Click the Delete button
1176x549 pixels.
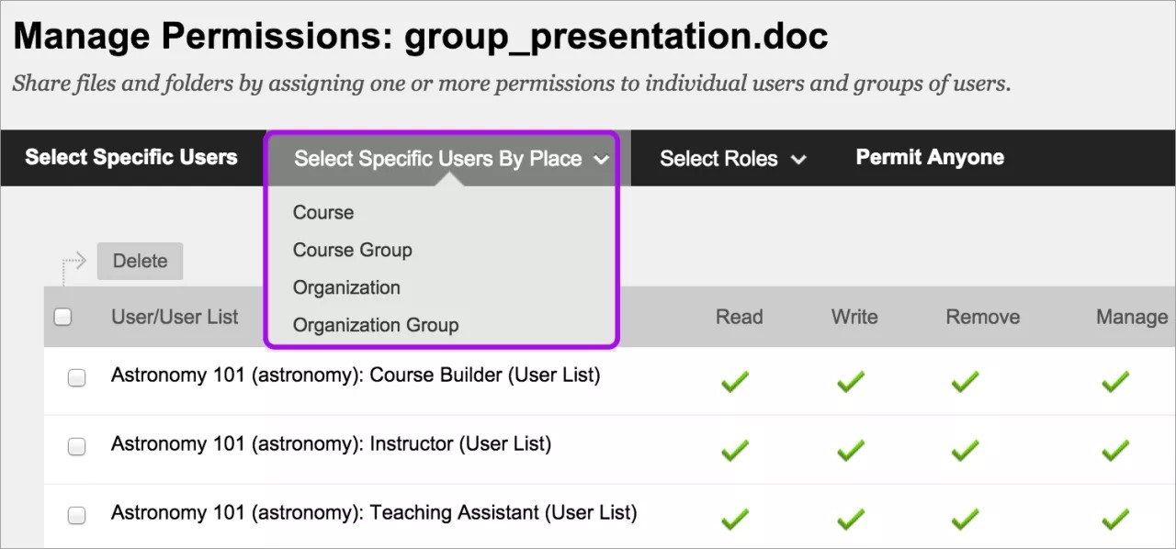[140, 261]
